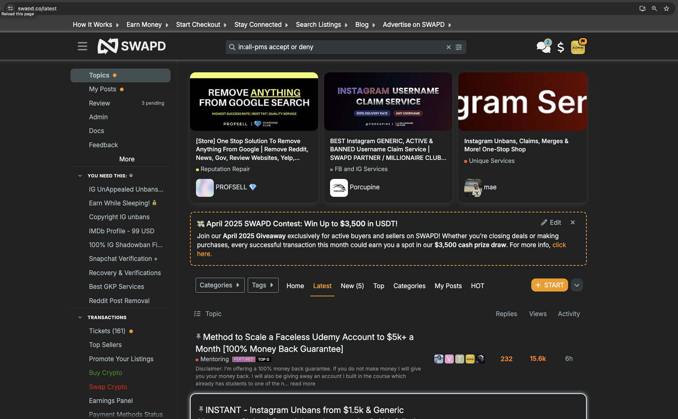
Task: Switch to My Posts tab
Action: pyautogui.click(x=448, y=286)
